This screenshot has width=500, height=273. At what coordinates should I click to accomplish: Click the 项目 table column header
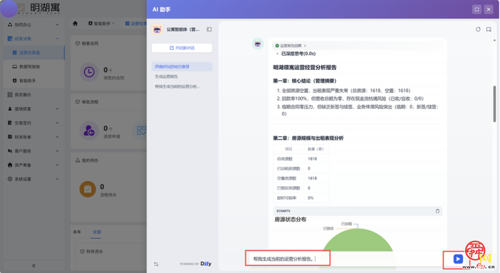tap(289, 149)
